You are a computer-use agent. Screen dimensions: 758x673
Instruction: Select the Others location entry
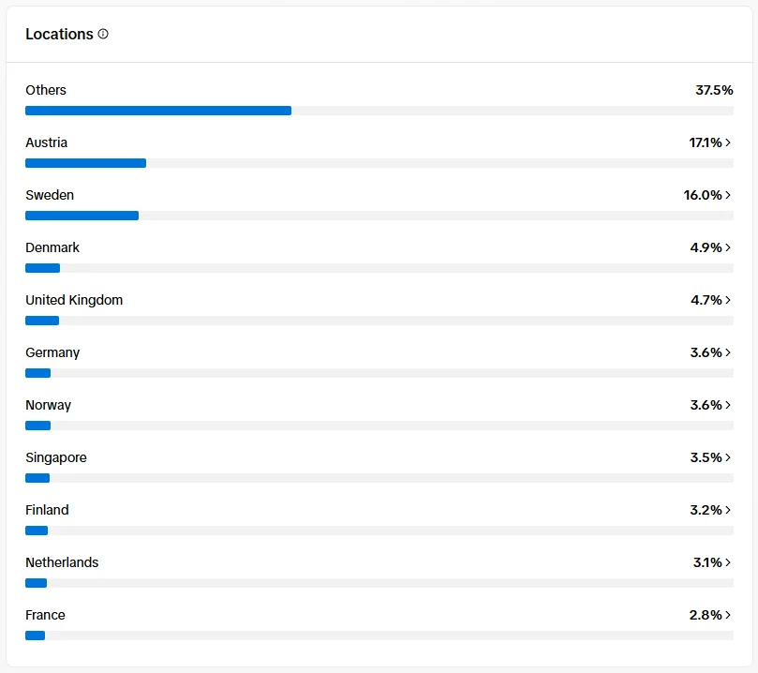pyautogui.click(x=46, y=90)
